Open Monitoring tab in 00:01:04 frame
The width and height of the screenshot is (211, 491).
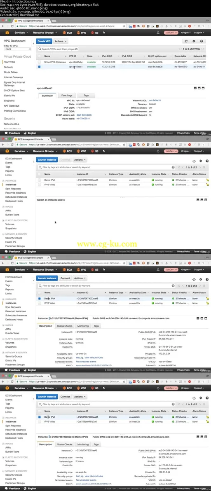(83, 444)
